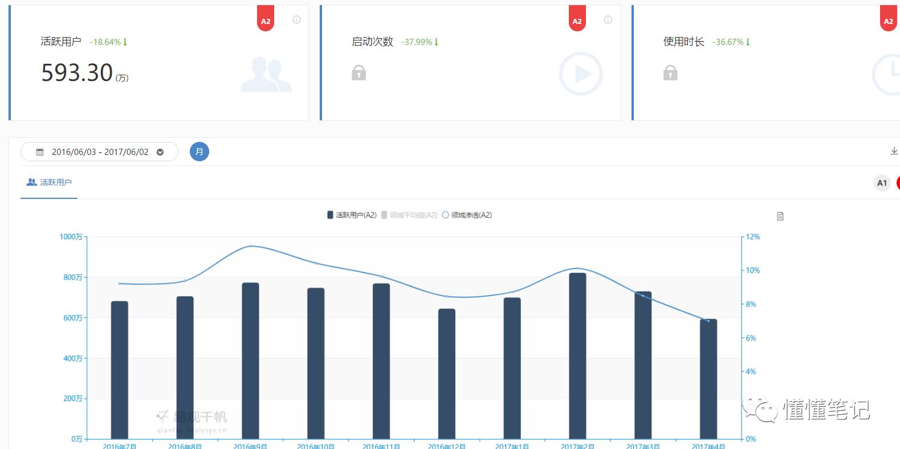Open the 2016/06/03 - 2017/06/02 date range picker

point(100,152)
